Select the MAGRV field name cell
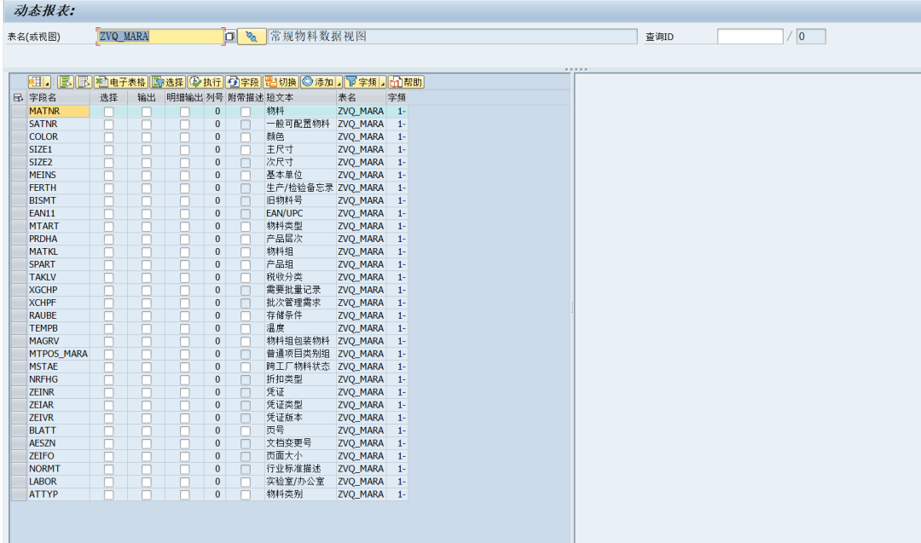This screenshot has height=543, width=921. coord(58,341)
